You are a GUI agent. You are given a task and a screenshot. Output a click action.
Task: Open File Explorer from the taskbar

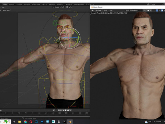20,122
